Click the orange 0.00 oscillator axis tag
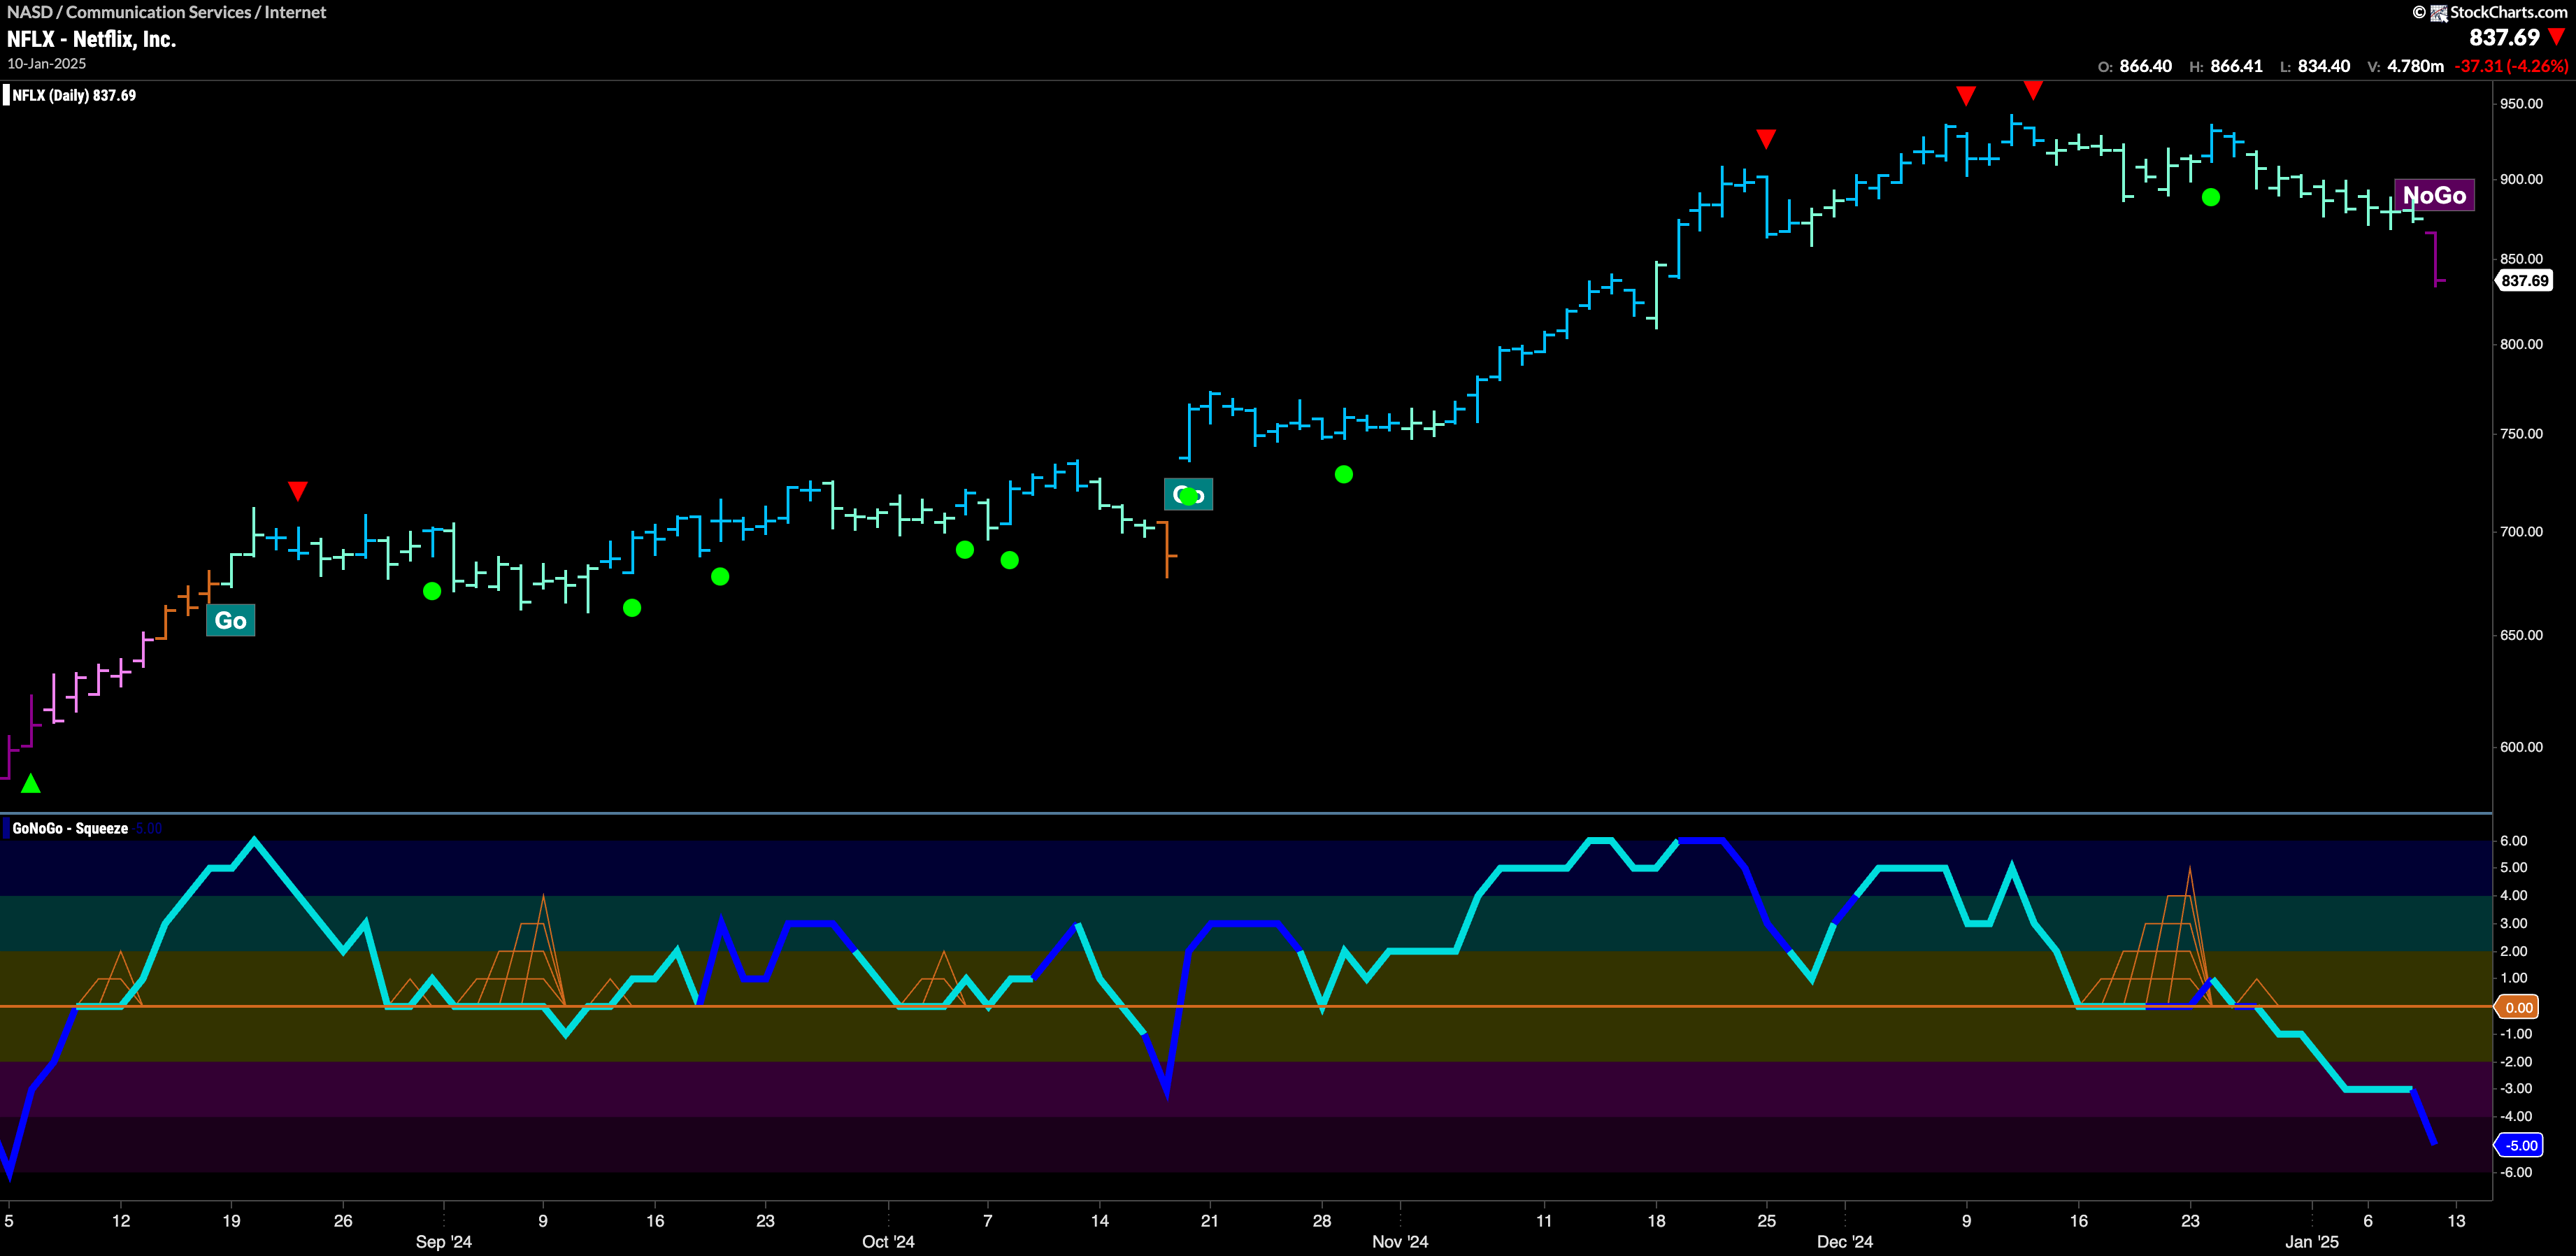Screen dimensions: 2576x1256 point(2518,1007)
